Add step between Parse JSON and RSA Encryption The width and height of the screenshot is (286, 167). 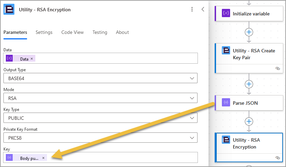249,121
